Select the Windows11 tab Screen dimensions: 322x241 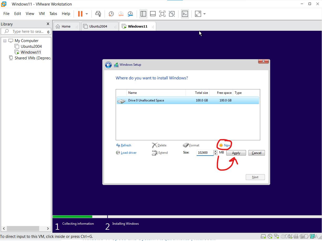[138, 26]
